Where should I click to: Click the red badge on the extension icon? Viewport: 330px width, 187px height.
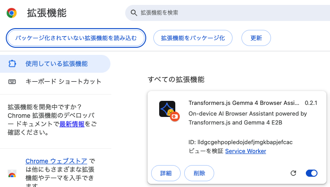coord(174,117)
